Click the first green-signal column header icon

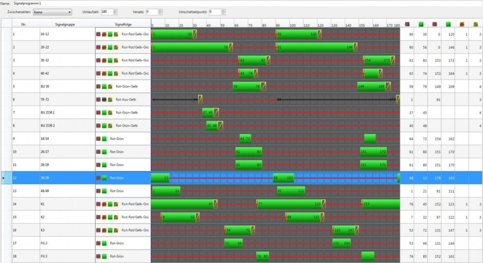click(x=421, y=25)
